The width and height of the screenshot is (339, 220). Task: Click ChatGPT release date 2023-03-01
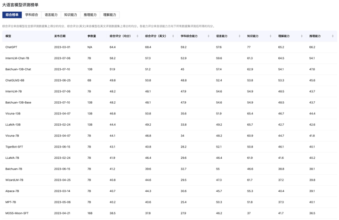tap(62, 47)
